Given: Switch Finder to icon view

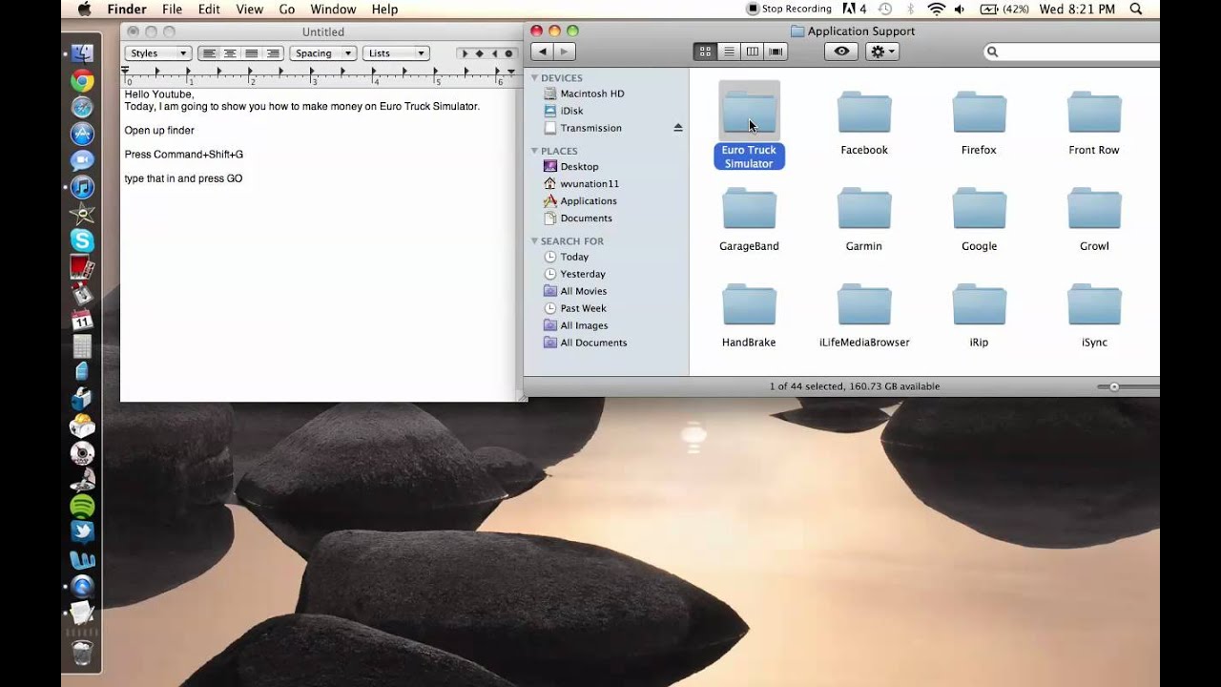Looking at the screenshot, I should pyautogui.click(x=706, y=52).
